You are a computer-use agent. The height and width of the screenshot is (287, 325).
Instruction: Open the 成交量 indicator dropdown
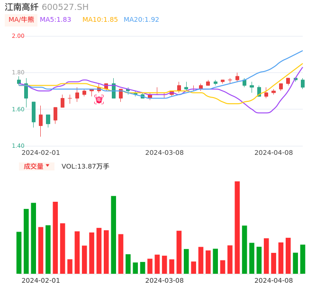coord(36,166)
